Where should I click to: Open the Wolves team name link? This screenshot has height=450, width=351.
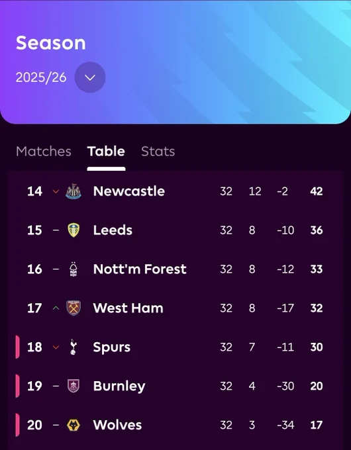coord(117,425)
